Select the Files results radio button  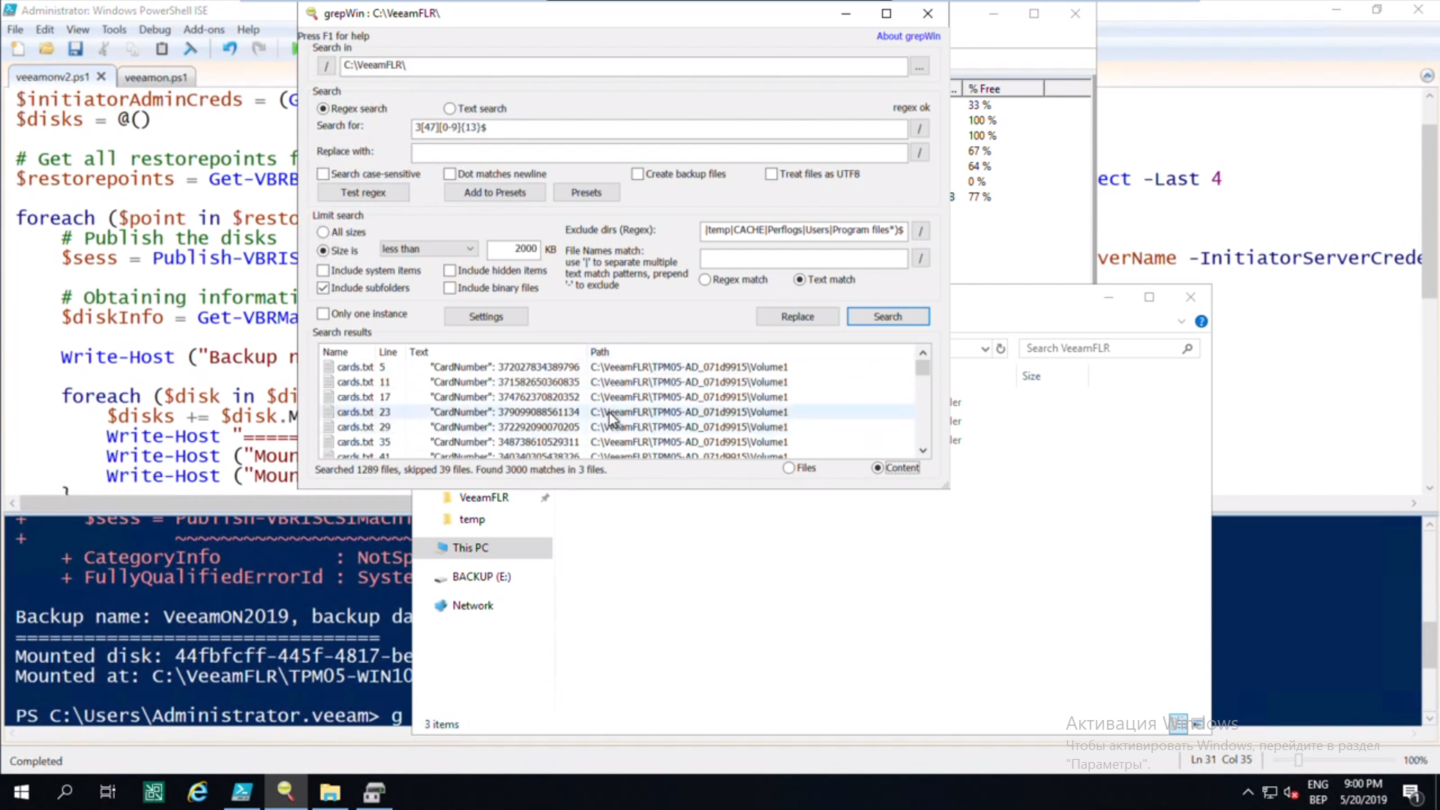point(789,468)
